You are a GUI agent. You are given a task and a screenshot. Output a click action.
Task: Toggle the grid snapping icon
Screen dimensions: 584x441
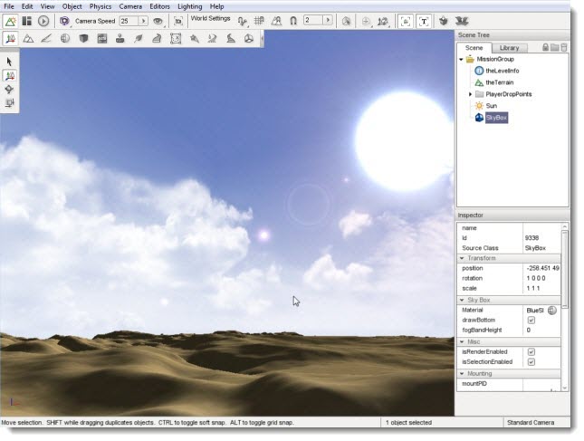click(259, 21)
